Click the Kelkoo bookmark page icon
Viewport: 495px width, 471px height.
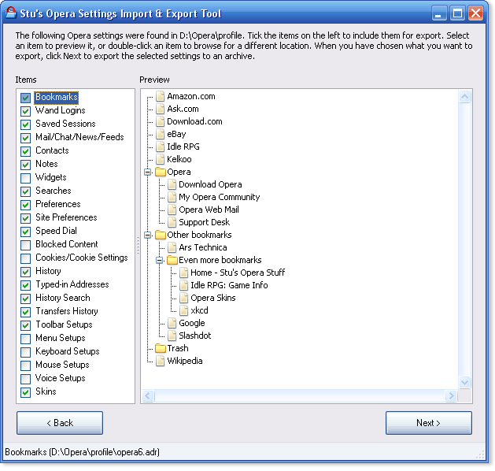point(161,159)
